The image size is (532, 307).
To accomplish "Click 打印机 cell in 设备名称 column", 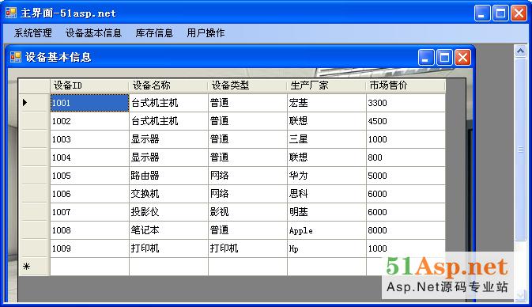I will (168, 248).
